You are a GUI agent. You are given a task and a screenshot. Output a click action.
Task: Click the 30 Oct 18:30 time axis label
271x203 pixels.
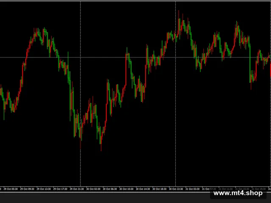(x=159, y=189)
